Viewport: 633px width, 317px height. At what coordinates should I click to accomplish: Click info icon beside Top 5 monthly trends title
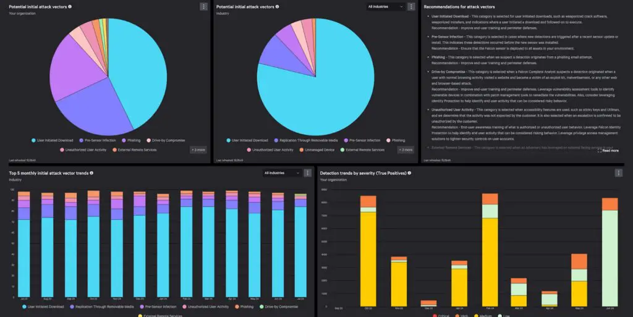(x=91, y=173)
